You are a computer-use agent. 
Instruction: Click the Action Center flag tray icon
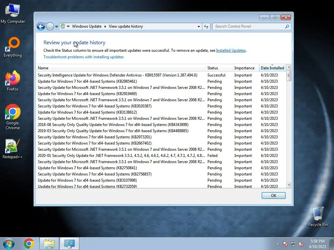tap(285, 244)
